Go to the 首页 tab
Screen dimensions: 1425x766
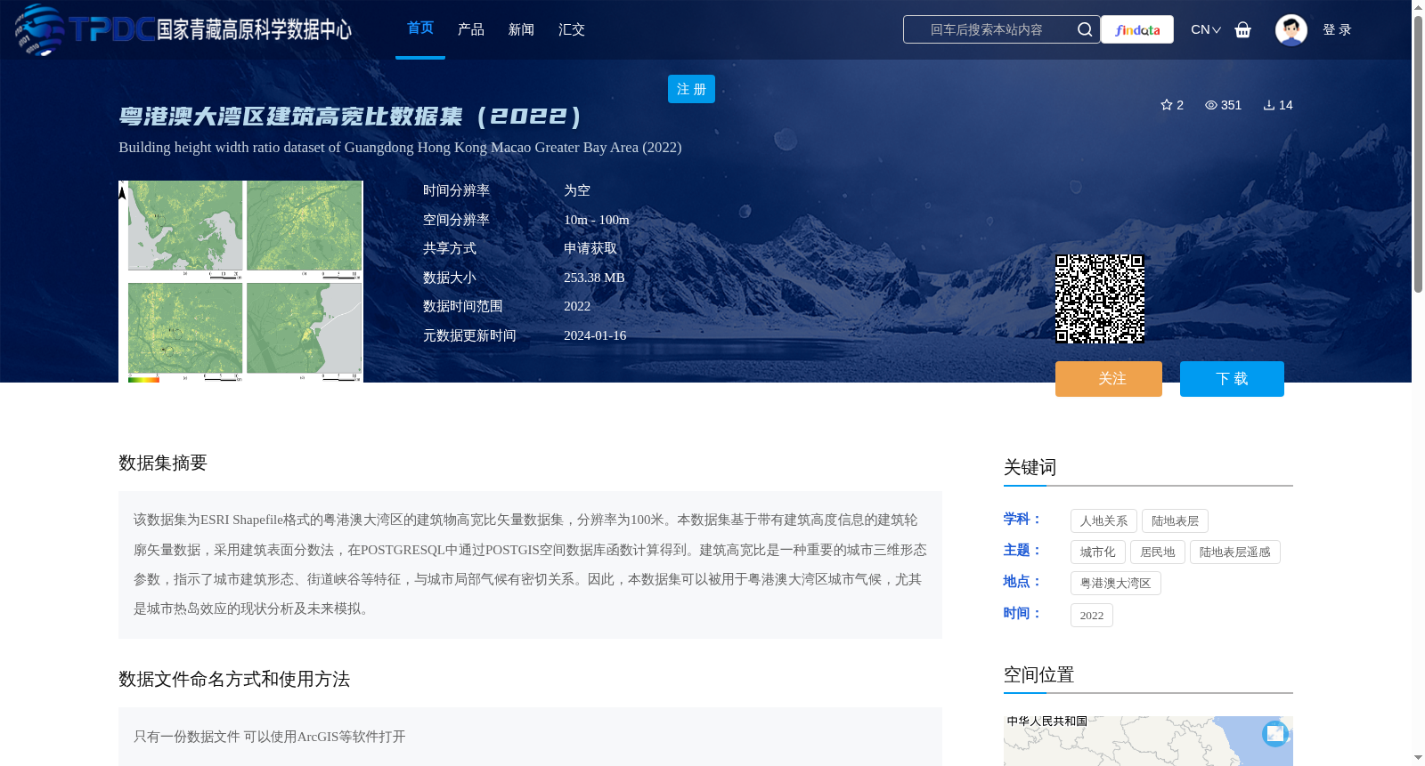[420, 28]
